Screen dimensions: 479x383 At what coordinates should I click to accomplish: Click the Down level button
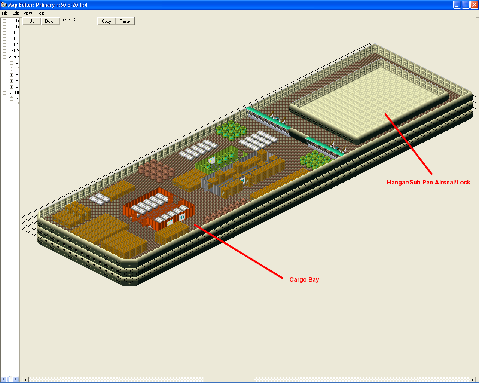50,21
